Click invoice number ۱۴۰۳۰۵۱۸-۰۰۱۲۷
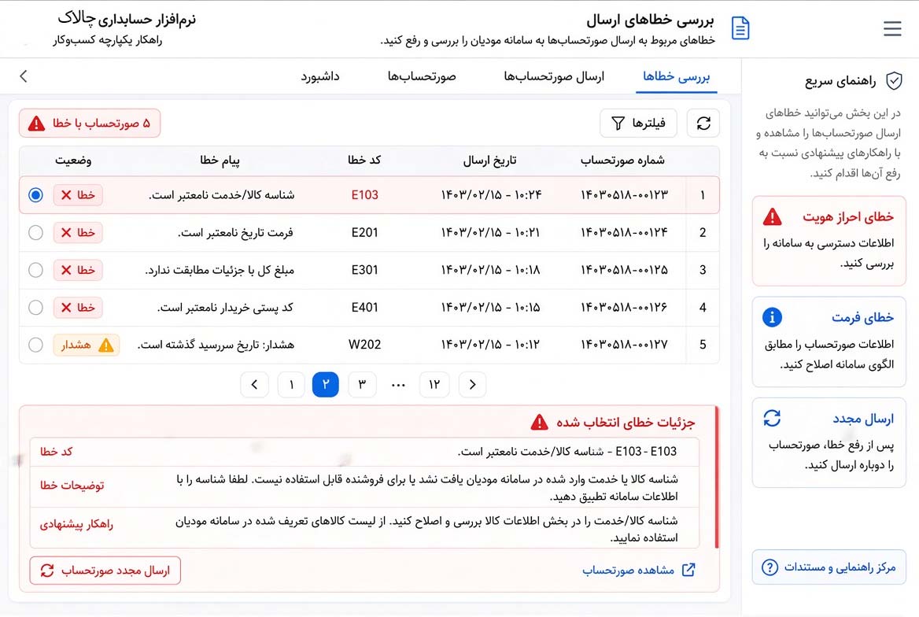This screenshot has width=919, height=617. [624, 345]
